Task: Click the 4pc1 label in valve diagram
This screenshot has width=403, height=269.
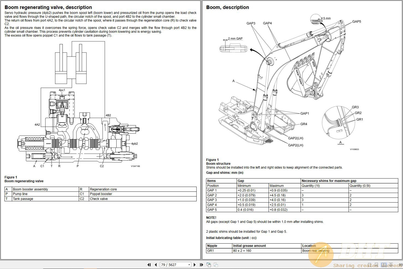Action: [62, 90]
